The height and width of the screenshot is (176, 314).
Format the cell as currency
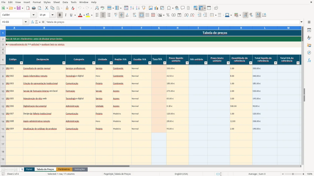(x=160, y=15)
